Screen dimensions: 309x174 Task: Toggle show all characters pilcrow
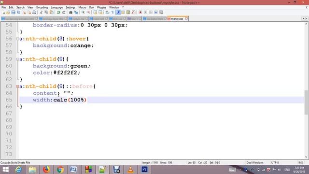tap(112, 12)
